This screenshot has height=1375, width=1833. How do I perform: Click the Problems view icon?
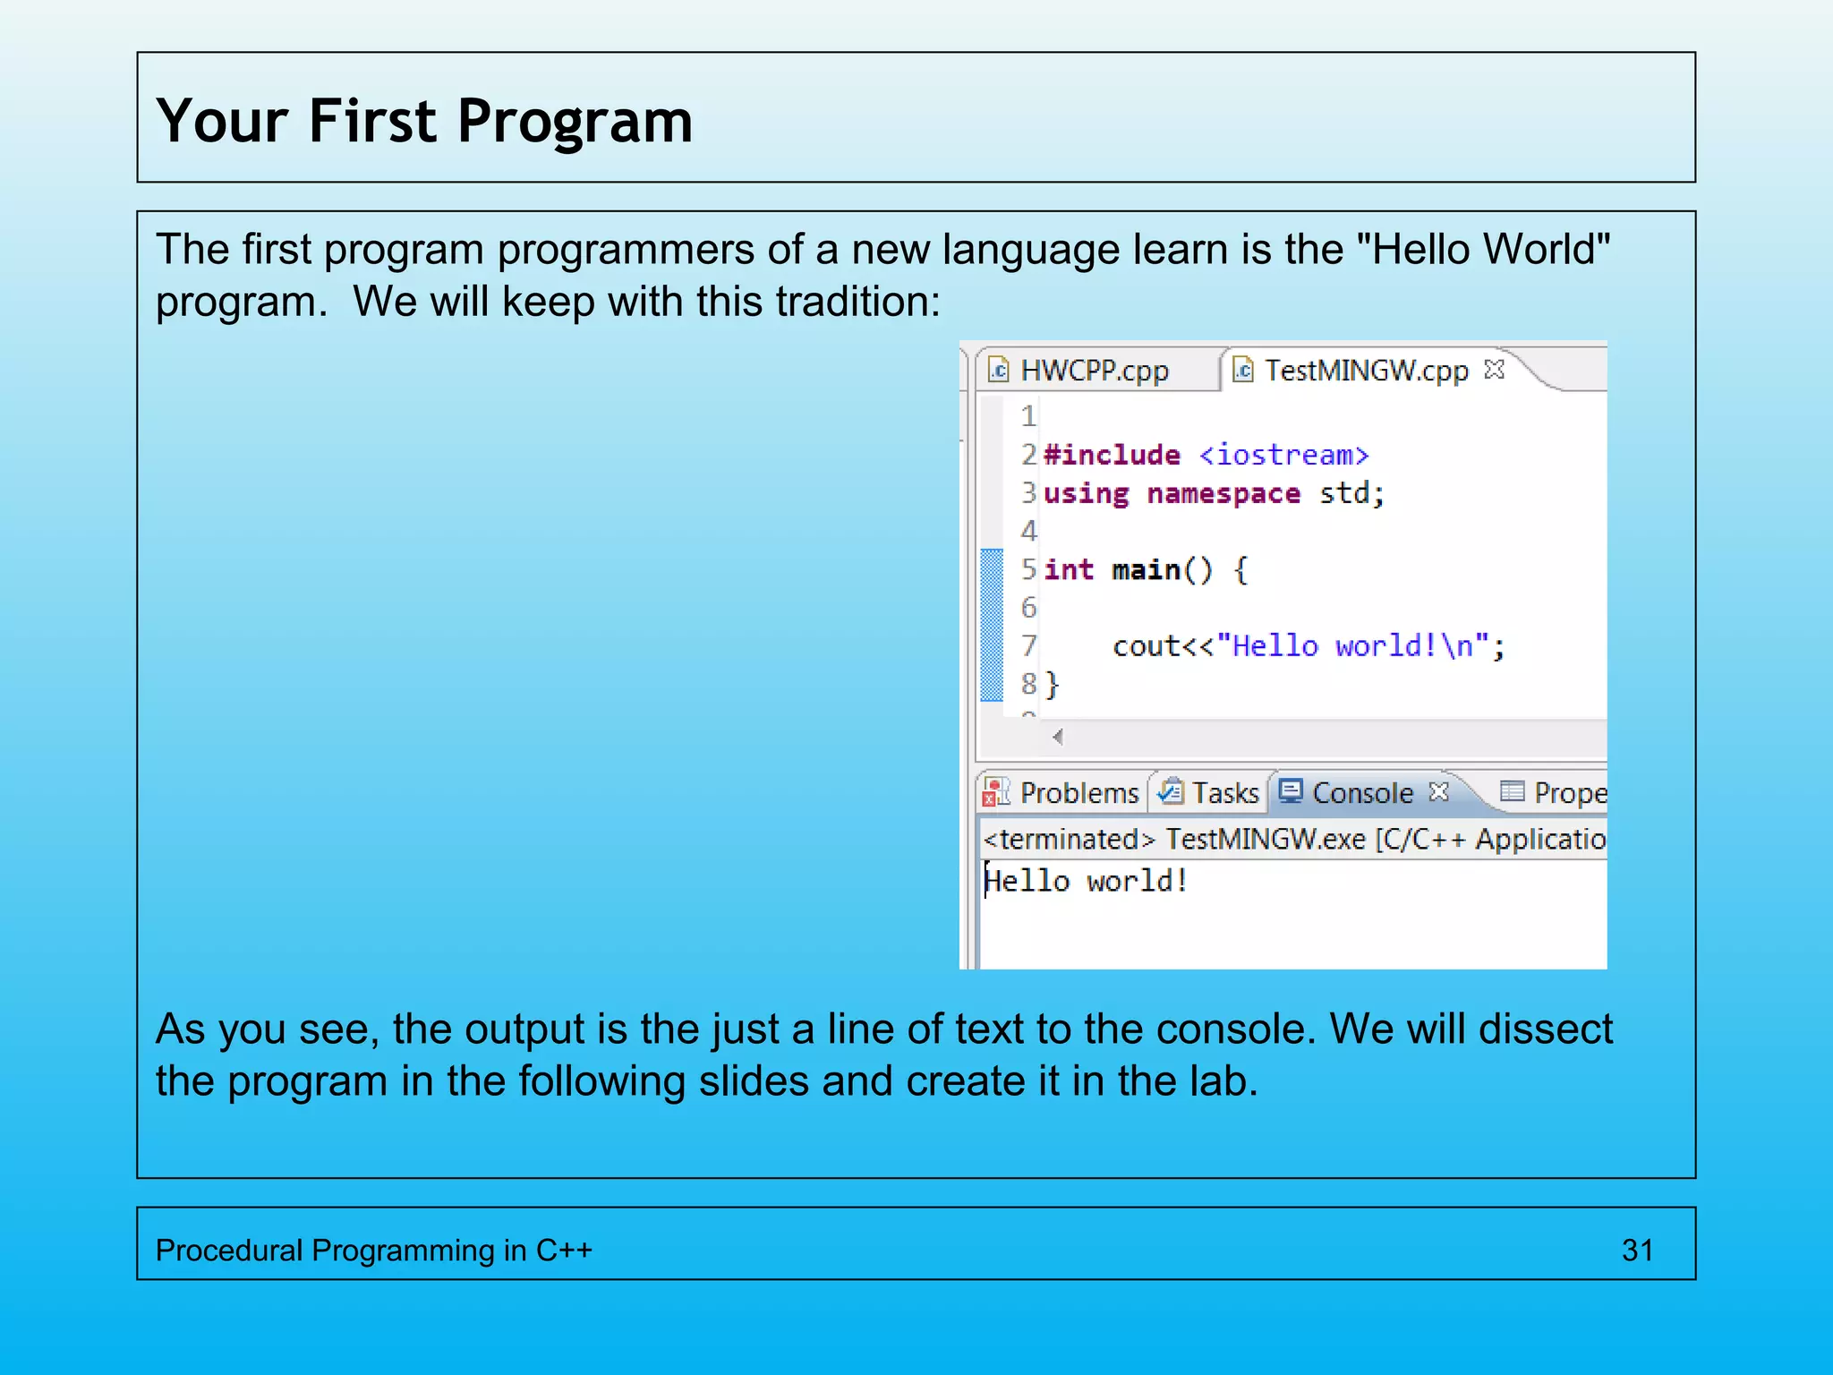click(x=996, y=792)
